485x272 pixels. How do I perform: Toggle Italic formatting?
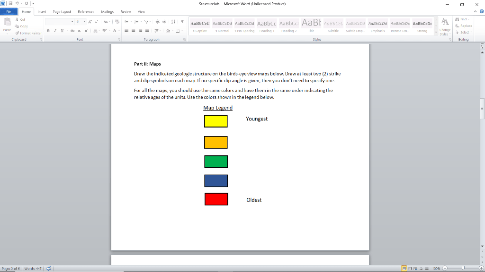point(55,31)
